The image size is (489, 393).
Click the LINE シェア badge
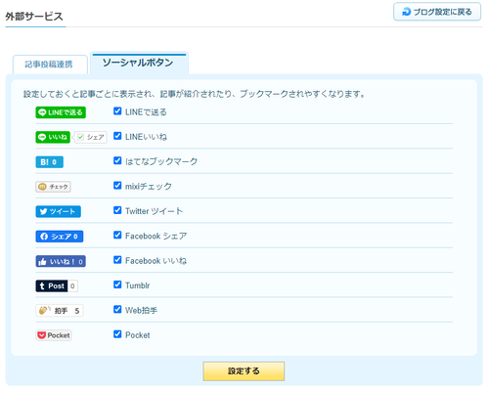pyautogui.click(x=91, y=137)
